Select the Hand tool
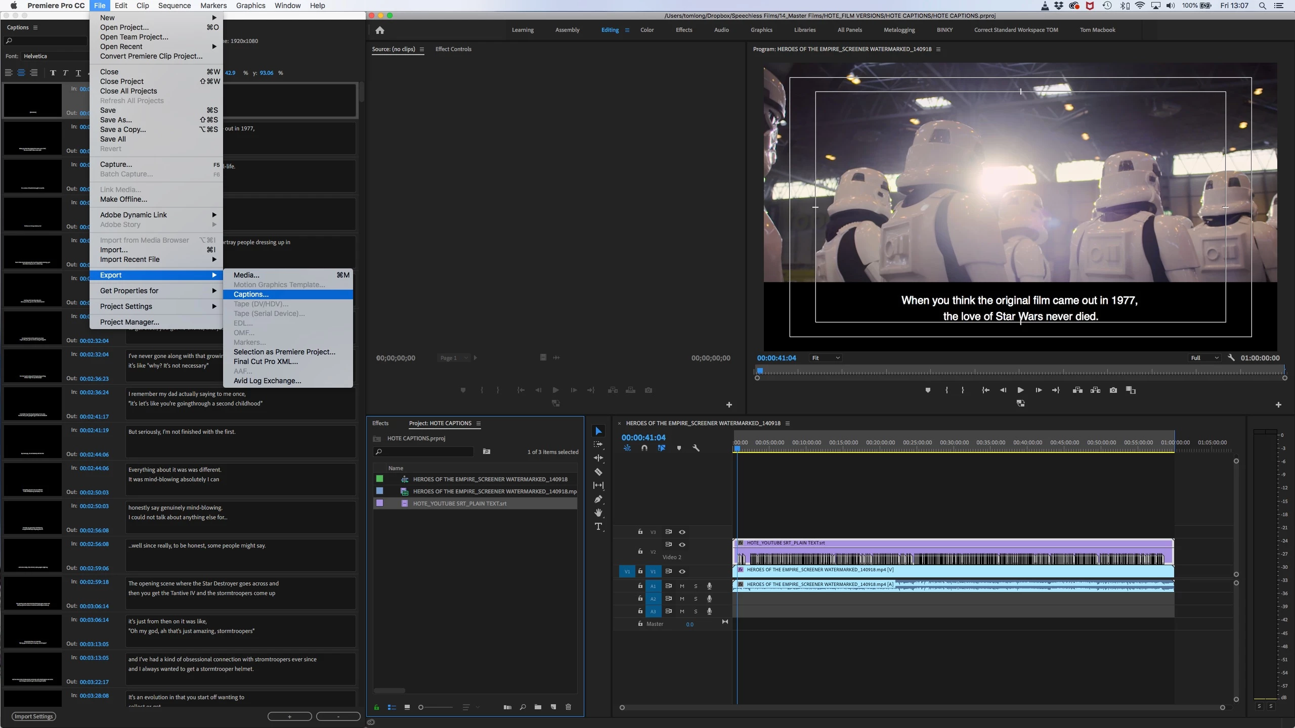 click(598, 513)
